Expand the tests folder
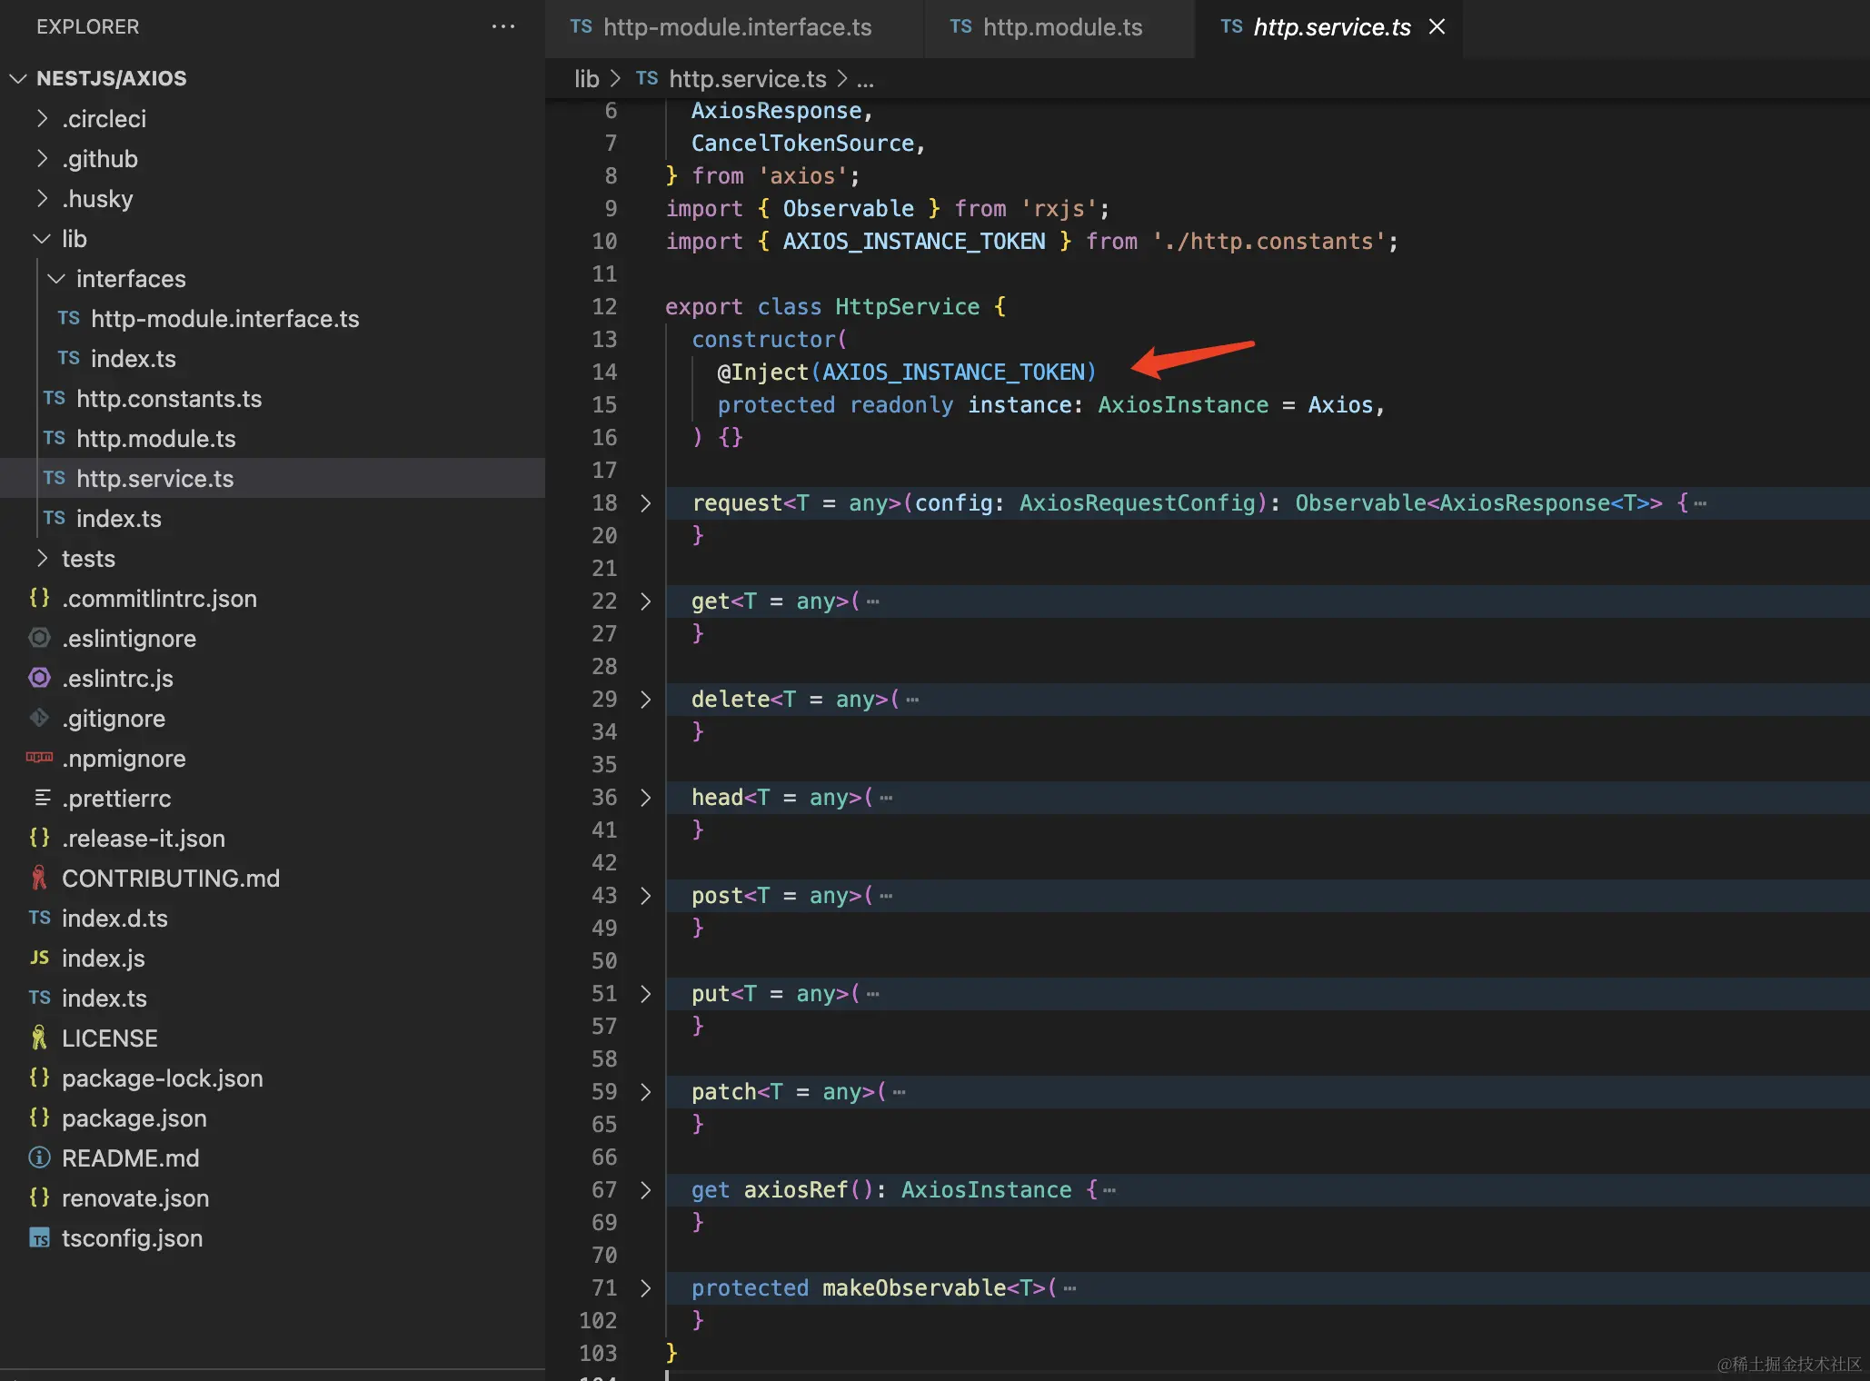The width and height of the screenshot is (1870, 1381). coord(42,559)
